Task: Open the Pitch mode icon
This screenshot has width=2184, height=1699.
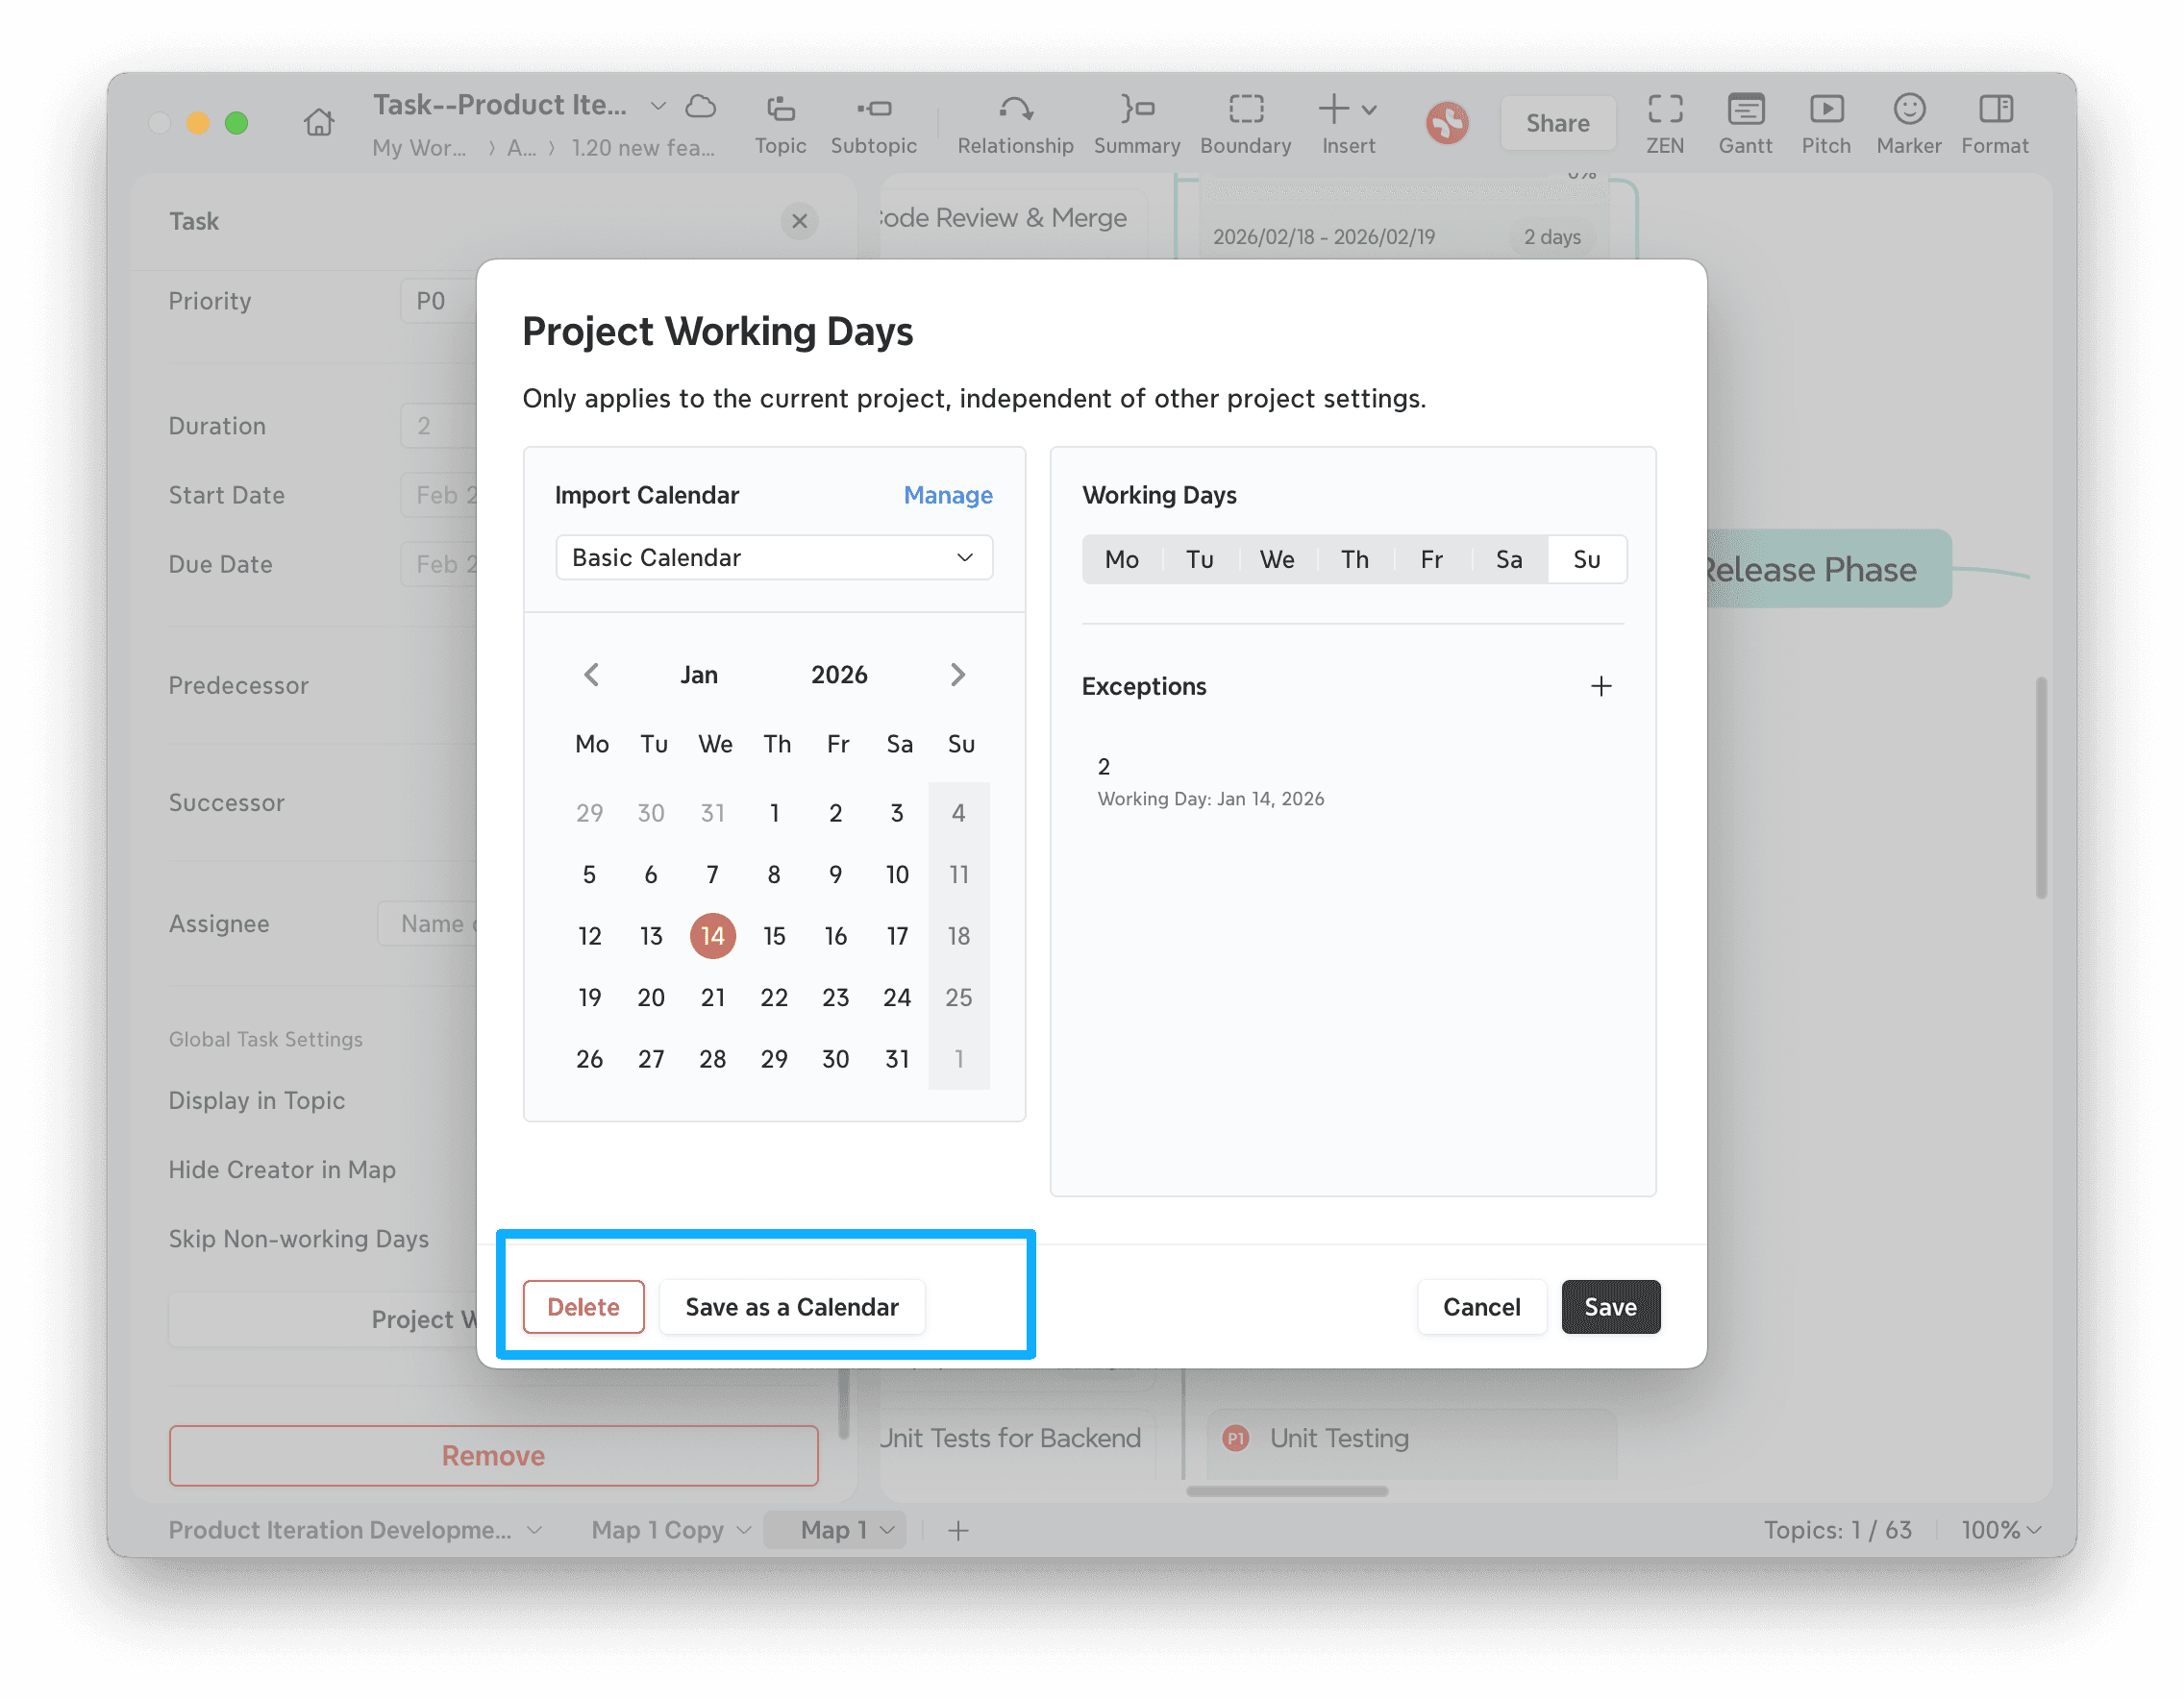Action: pos(1825,109)
